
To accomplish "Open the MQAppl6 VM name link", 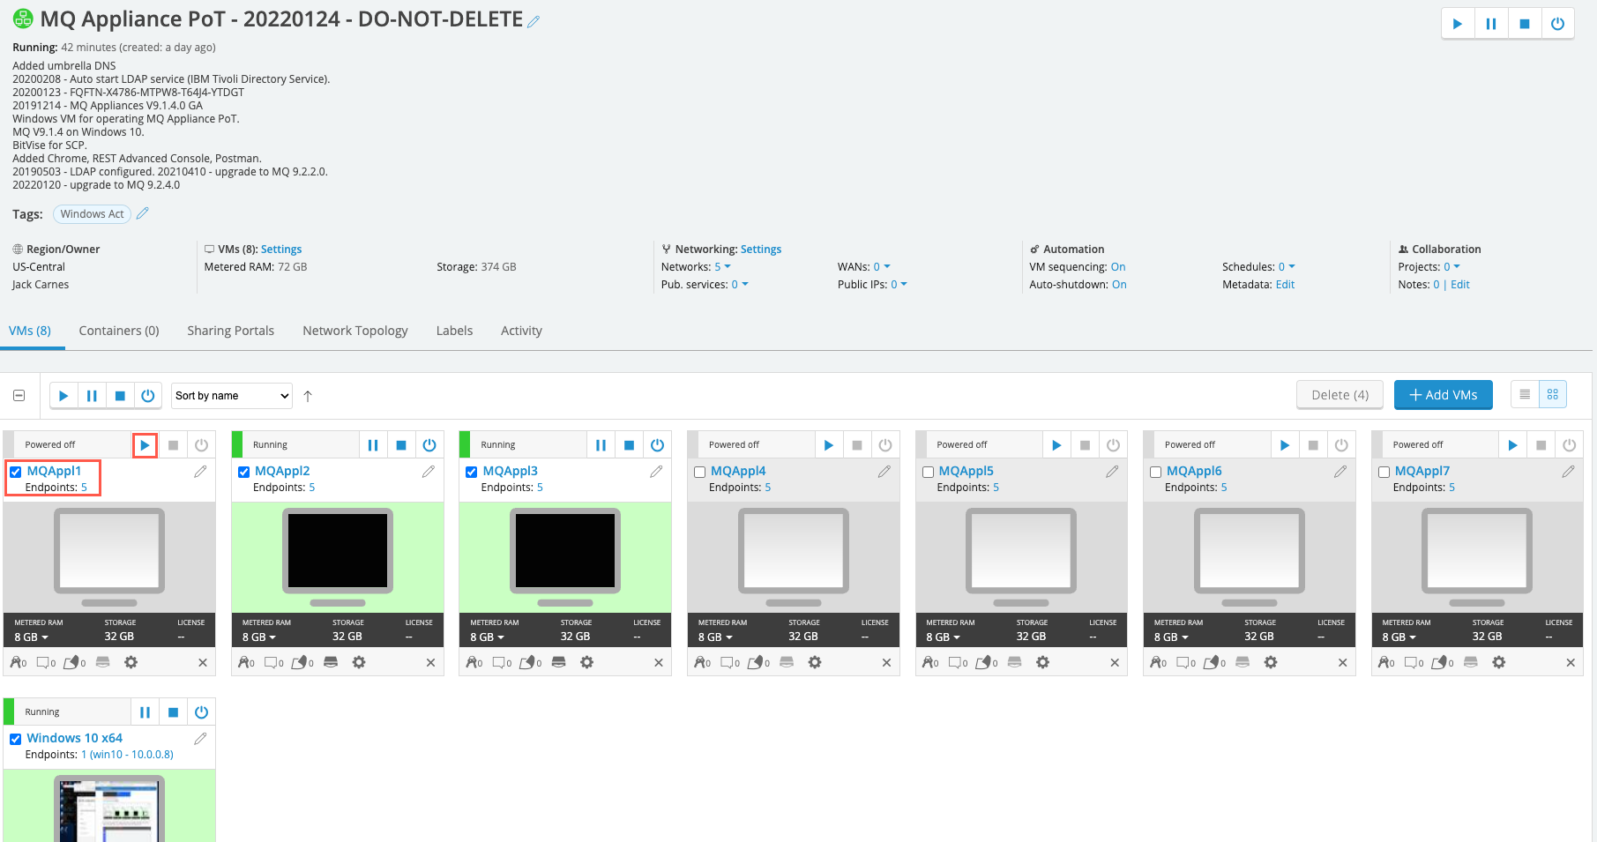I will tap(1194, 471).
